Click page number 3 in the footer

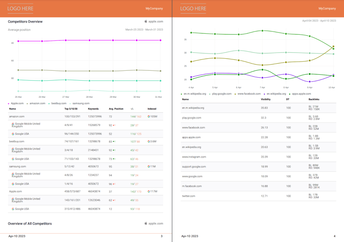(162, 236)
